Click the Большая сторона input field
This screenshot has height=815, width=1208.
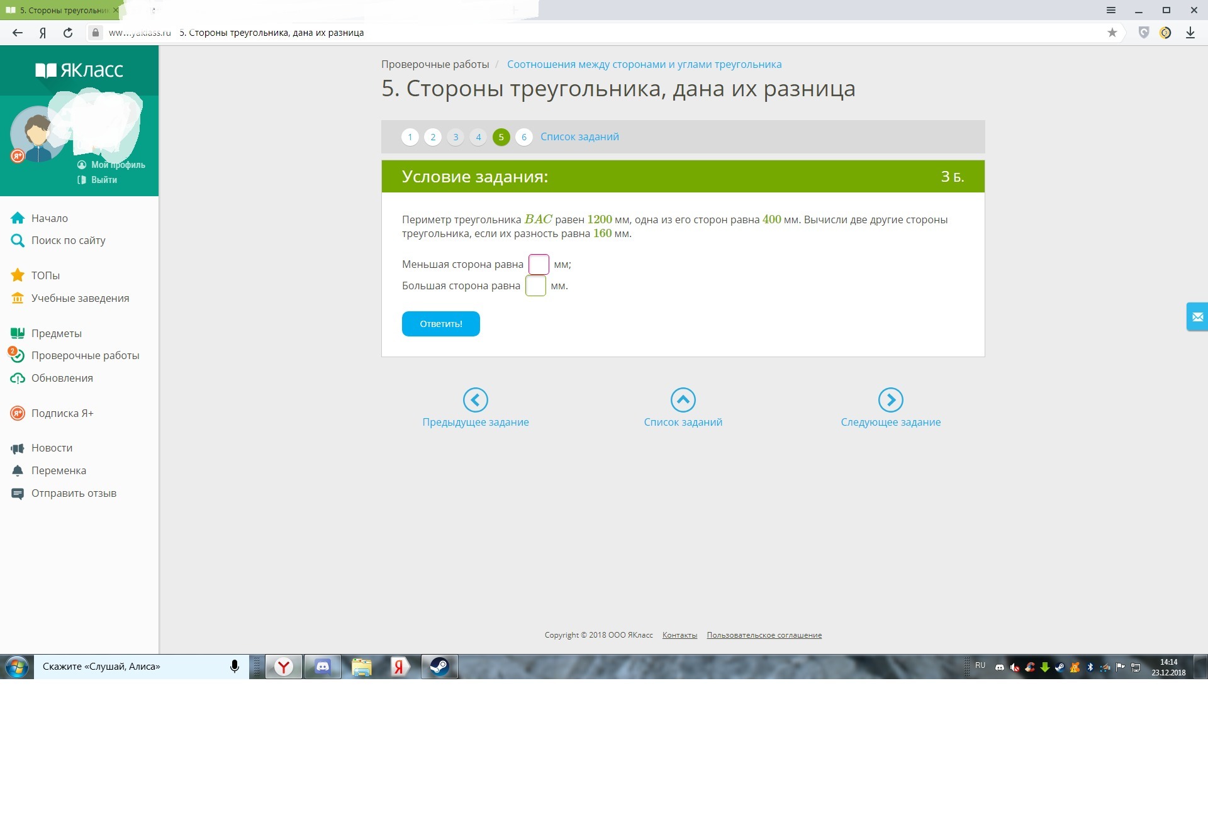(x=535, y=286)
